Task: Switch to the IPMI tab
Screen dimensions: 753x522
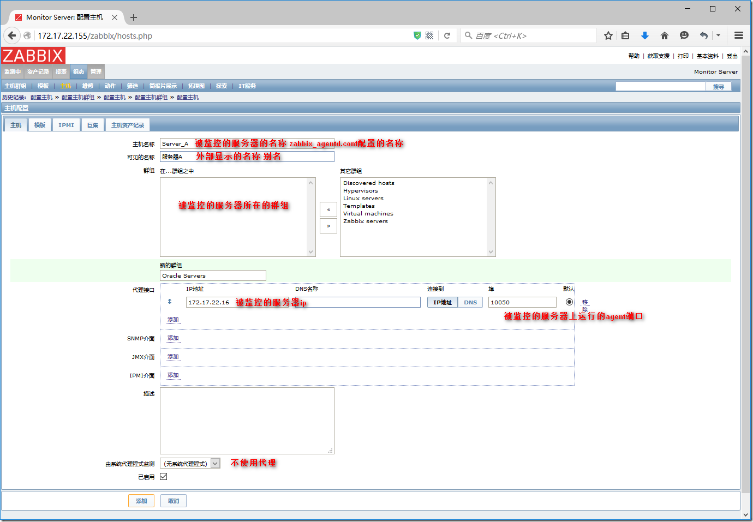Action: pos(66,125)
